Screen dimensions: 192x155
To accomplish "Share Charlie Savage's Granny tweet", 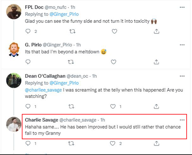I will tap(156, 143).
